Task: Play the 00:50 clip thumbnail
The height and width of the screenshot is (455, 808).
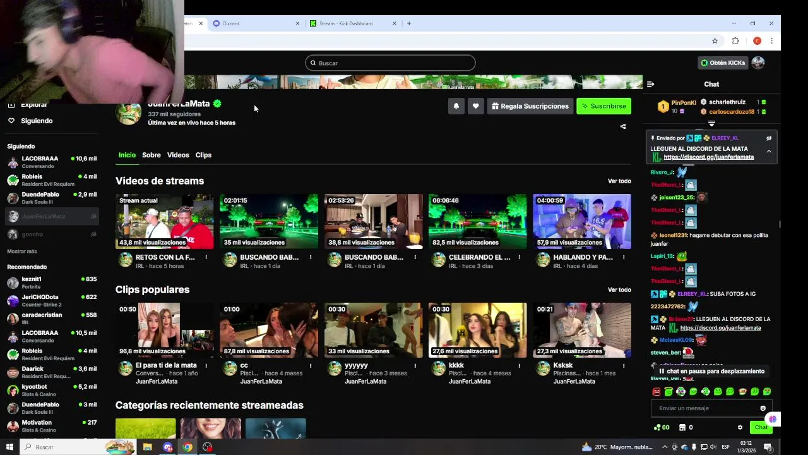Action: pyautogui.click(x=164, y=330)
